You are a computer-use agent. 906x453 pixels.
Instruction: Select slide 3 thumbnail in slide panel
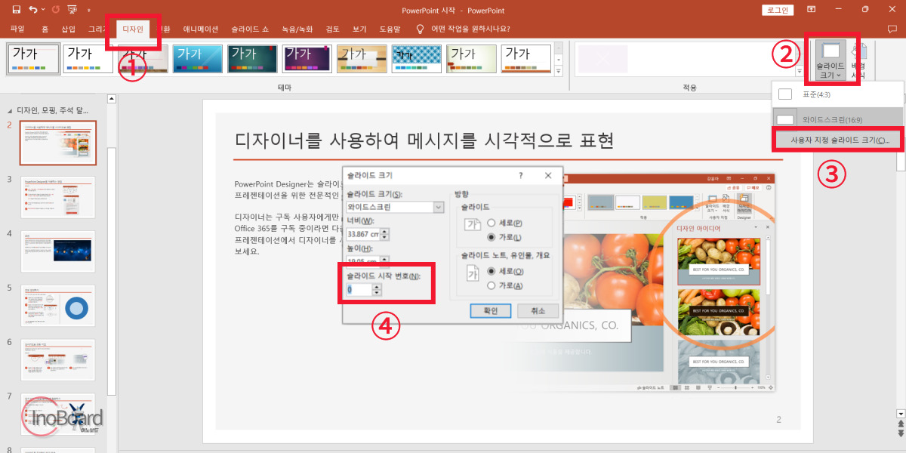tap(58, 197)
